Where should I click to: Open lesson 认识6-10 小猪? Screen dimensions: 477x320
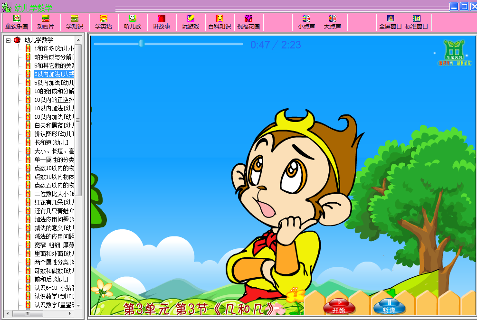click(54, 288)
